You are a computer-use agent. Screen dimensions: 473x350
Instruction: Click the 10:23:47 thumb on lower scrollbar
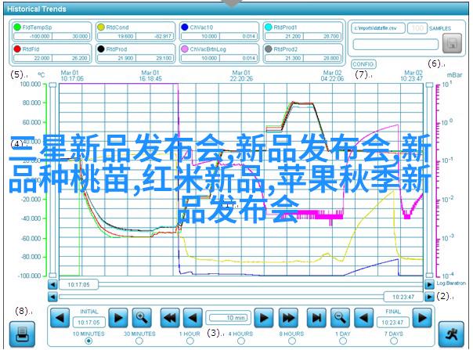click(403, 297)
